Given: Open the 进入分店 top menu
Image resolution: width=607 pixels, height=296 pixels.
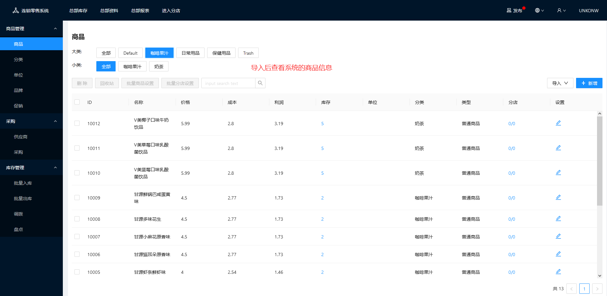Looking at the screenshot, I should [171, 11].
